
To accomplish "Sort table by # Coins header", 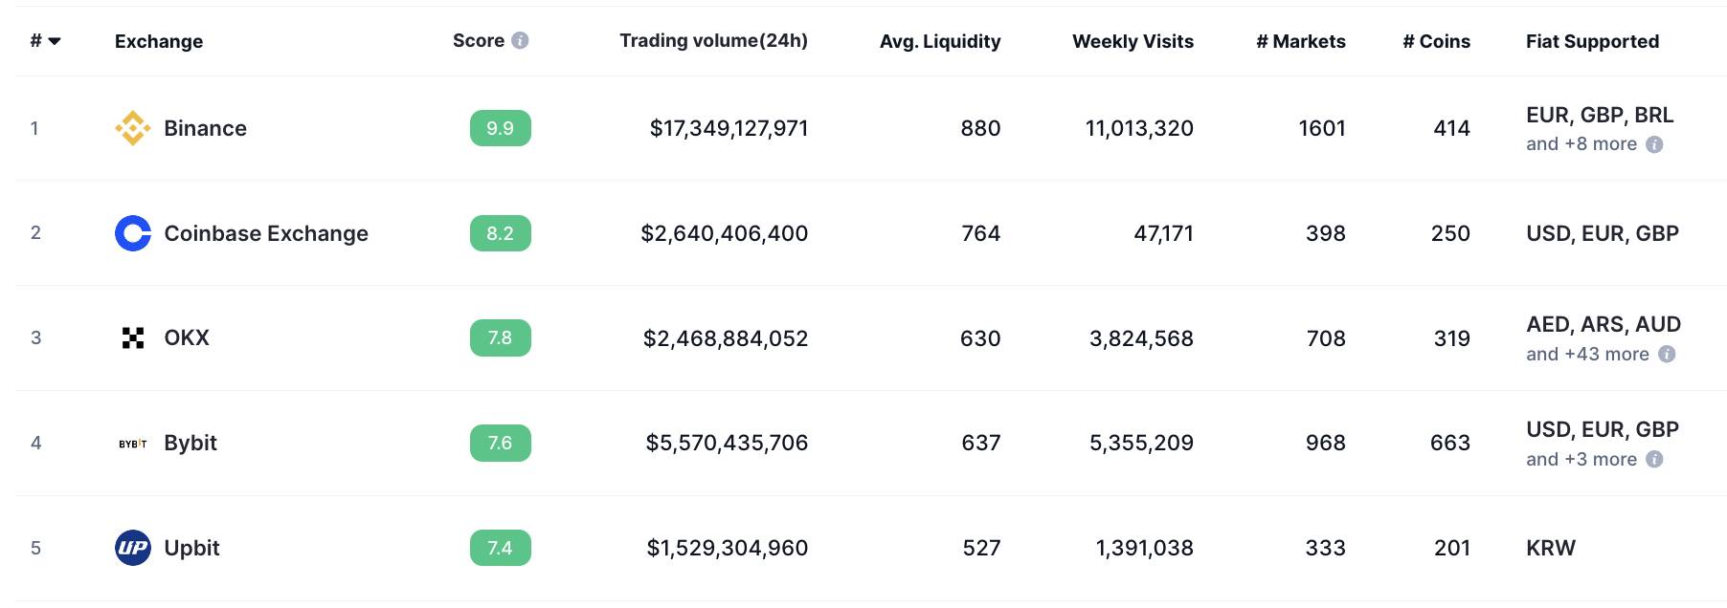I will coord(1436,41).
